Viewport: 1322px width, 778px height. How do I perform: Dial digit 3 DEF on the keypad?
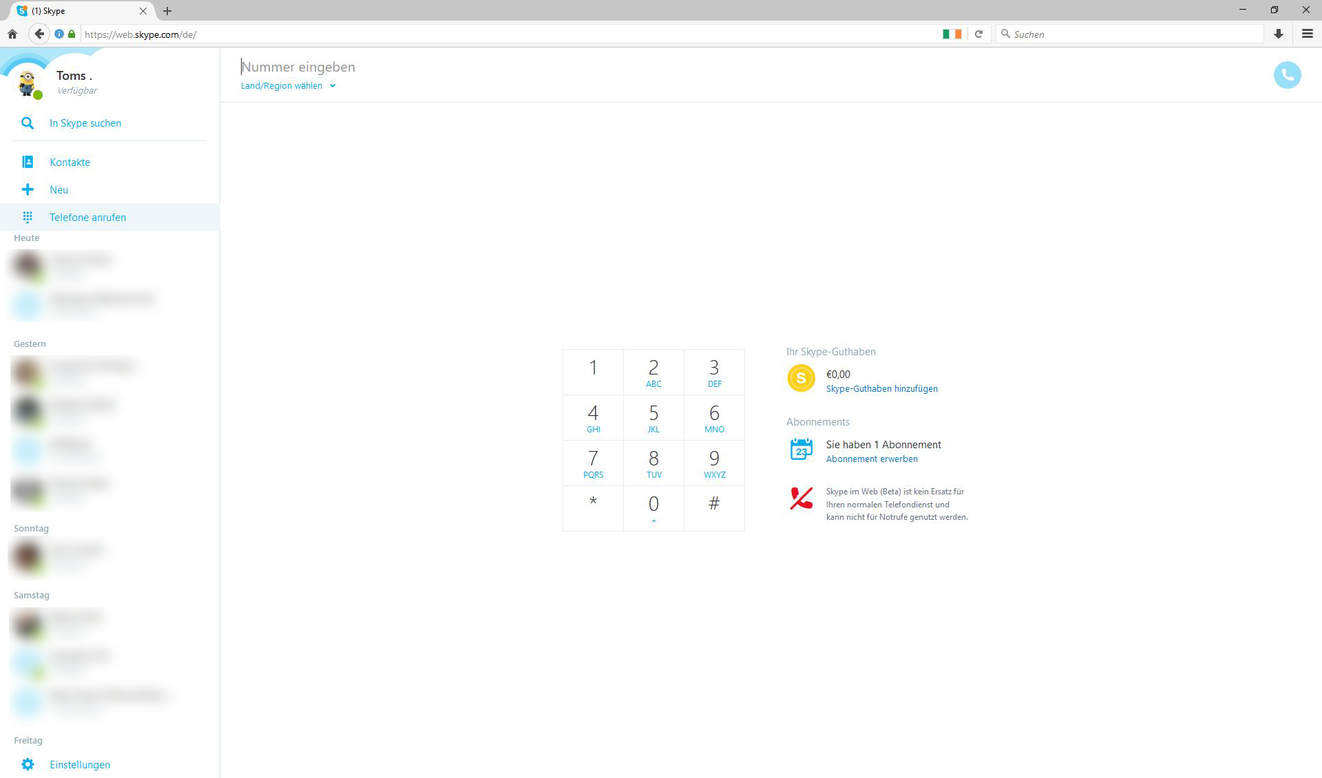[714, 372]
